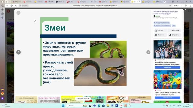Open the 'Почему Змеи Сбрасывают Свою Кожу' title link
The width and height of the screenshot is (193, 108).
click(x=166, y=13)
